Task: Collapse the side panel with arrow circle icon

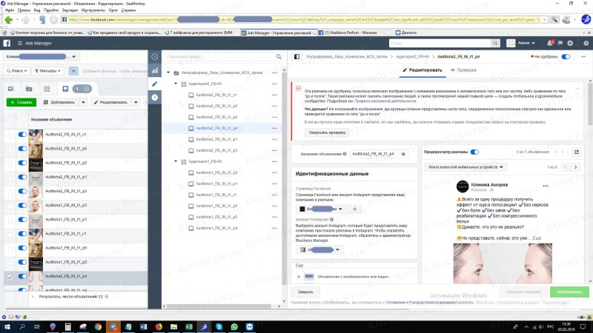Action: pos(155,57)
